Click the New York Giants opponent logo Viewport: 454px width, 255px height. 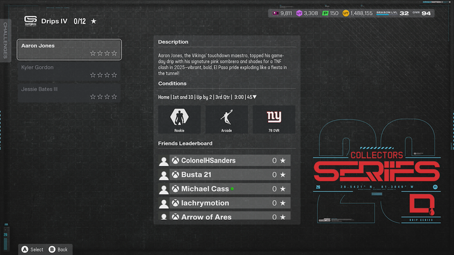tap(274, 119)
